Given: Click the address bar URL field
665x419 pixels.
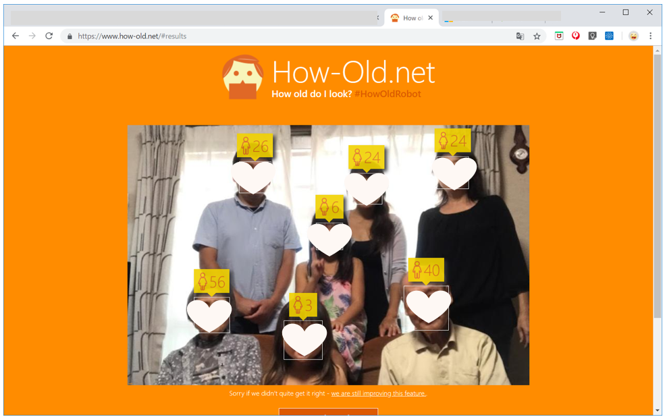Looking at the screenshot, I should (288, 36).
